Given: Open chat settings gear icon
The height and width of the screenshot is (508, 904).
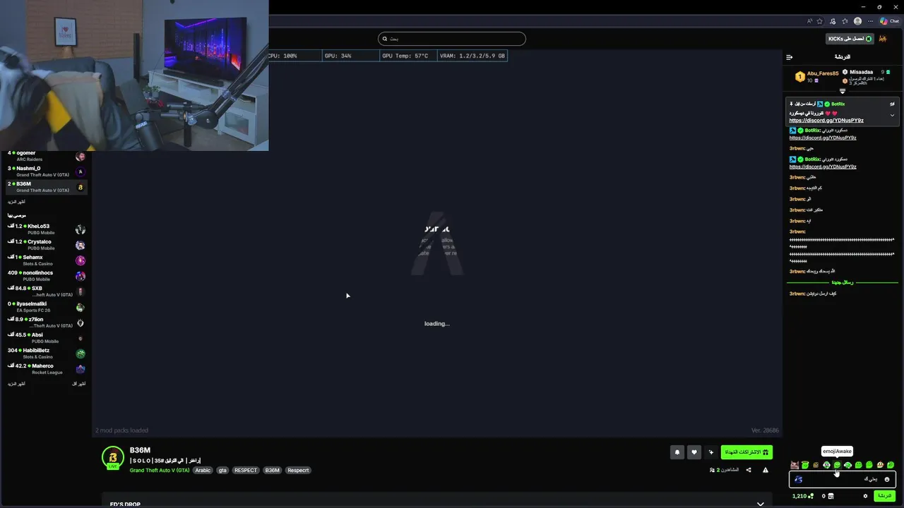Looking at the screenshot, I should [865, 496].
